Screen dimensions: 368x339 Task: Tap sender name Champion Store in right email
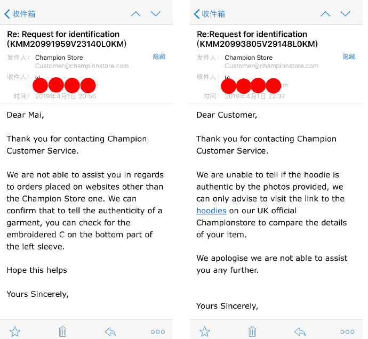pyautogui.click(x=248, y=58)
